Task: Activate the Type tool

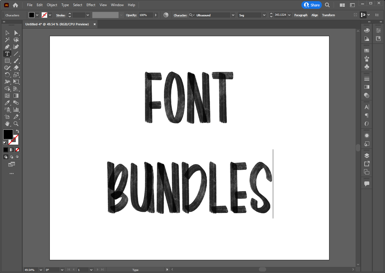Action: (x=7, y=54)
